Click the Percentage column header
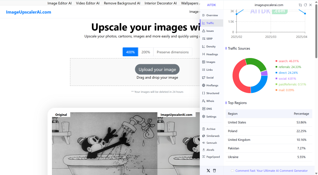The image size is (318, 175). pyautogui.click(x=302, y=114)
